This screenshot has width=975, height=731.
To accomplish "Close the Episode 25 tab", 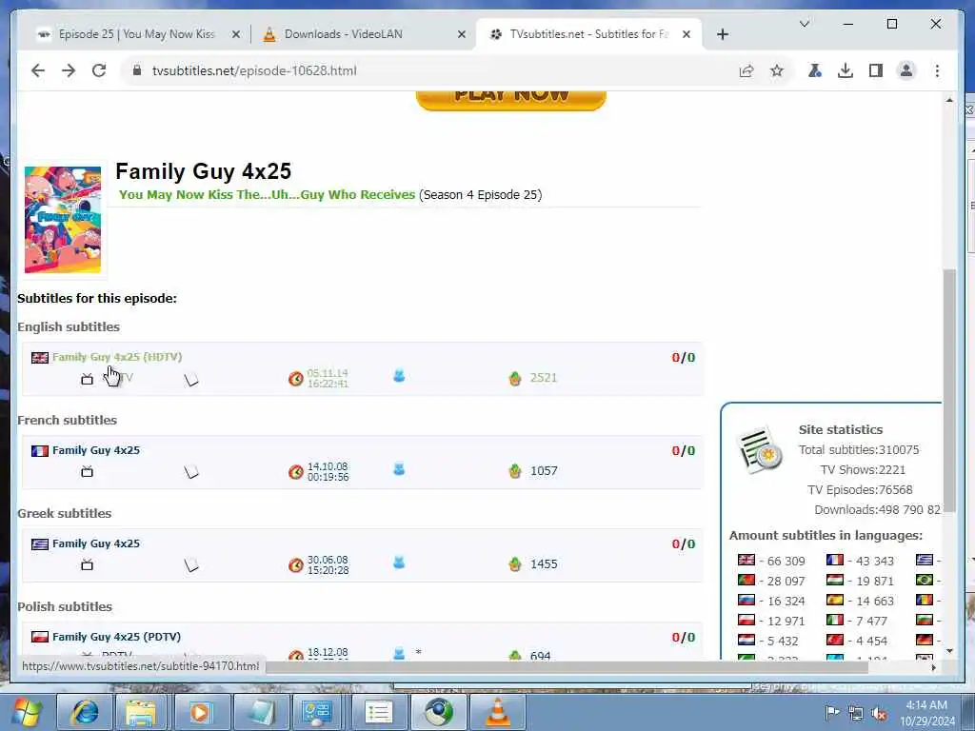I will [x=236, y=35].
